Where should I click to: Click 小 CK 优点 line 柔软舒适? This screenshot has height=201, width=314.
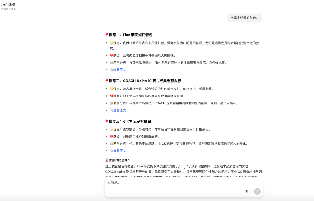click(160, 129)
